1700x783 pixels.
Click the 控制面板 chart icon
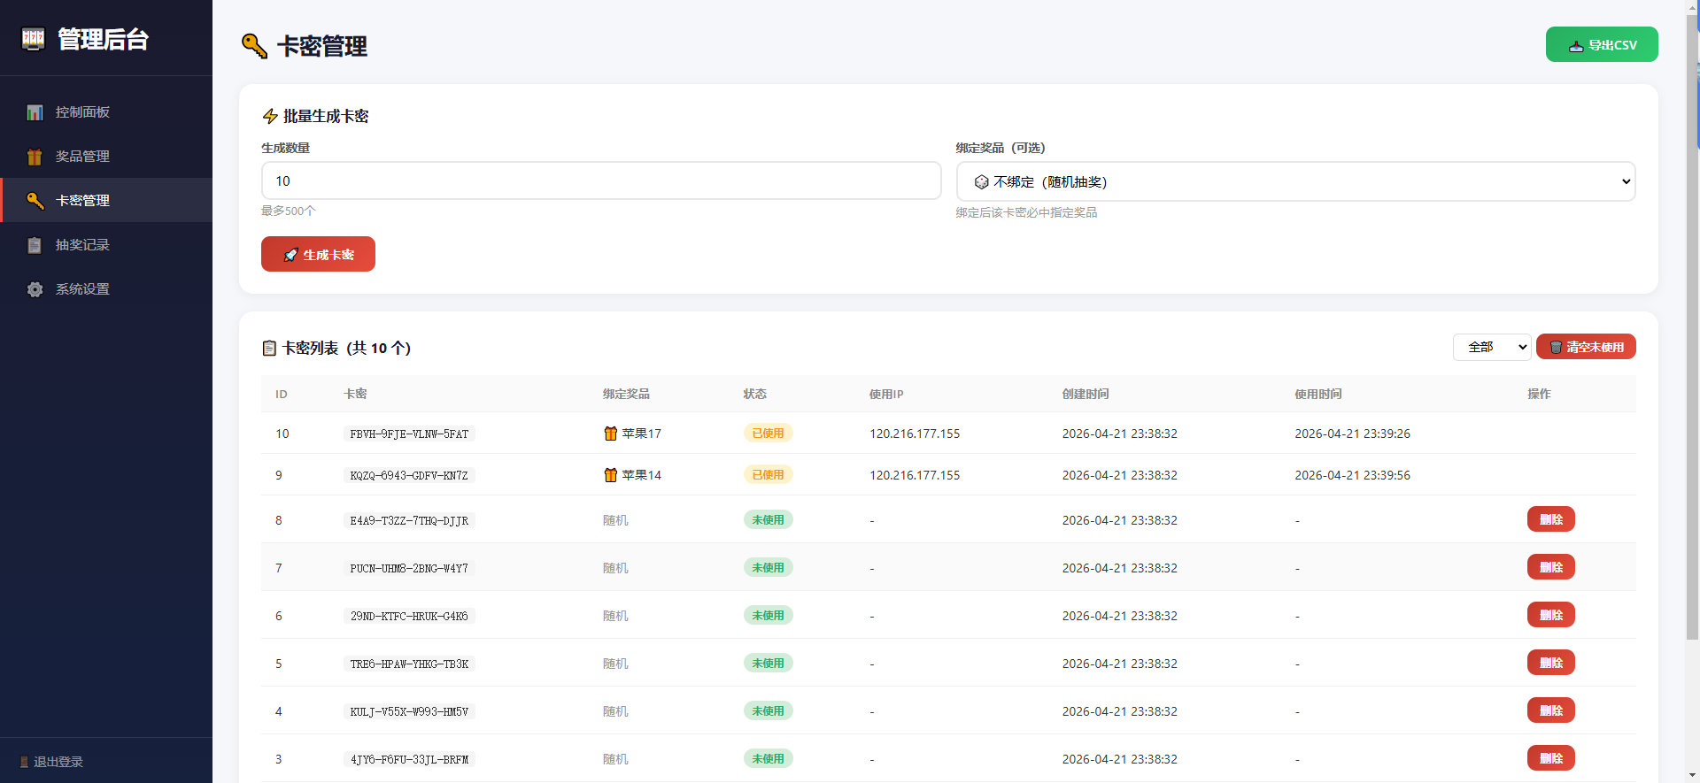(x=35, y=112)
